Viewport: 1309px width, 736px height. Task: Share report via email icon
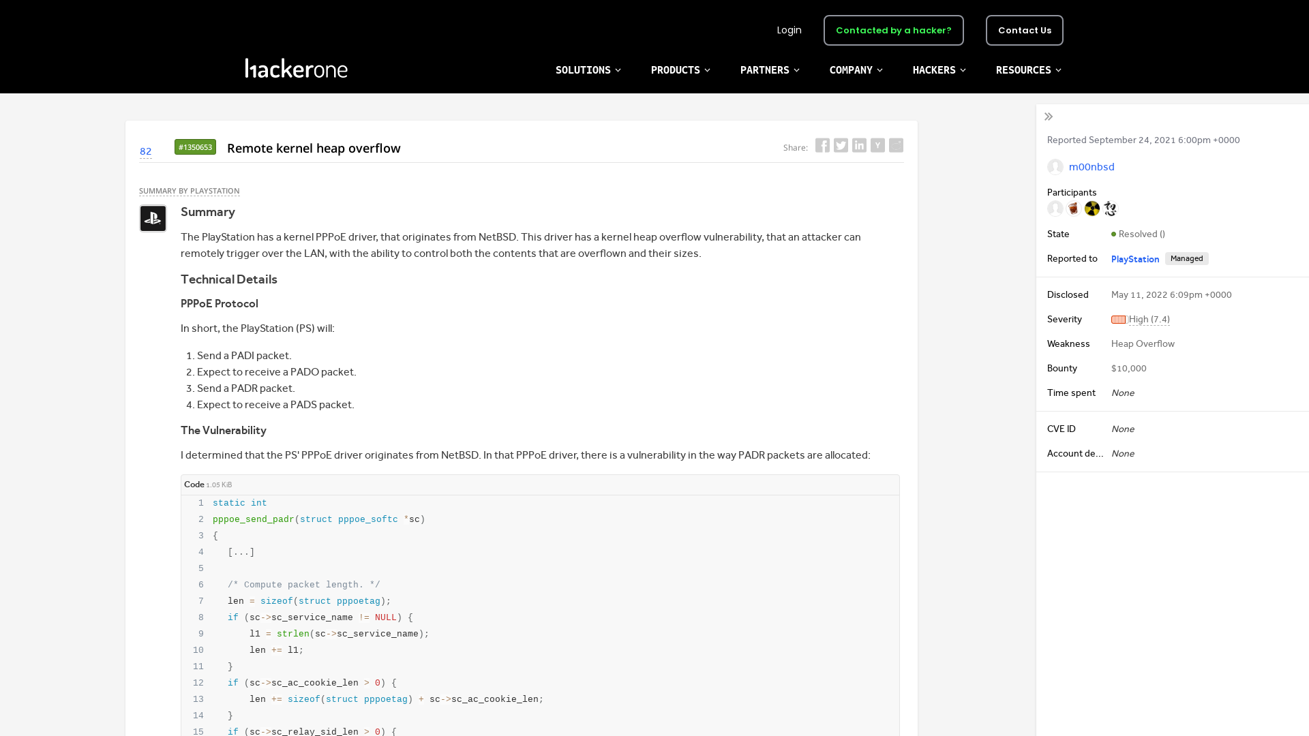(896, 145)
